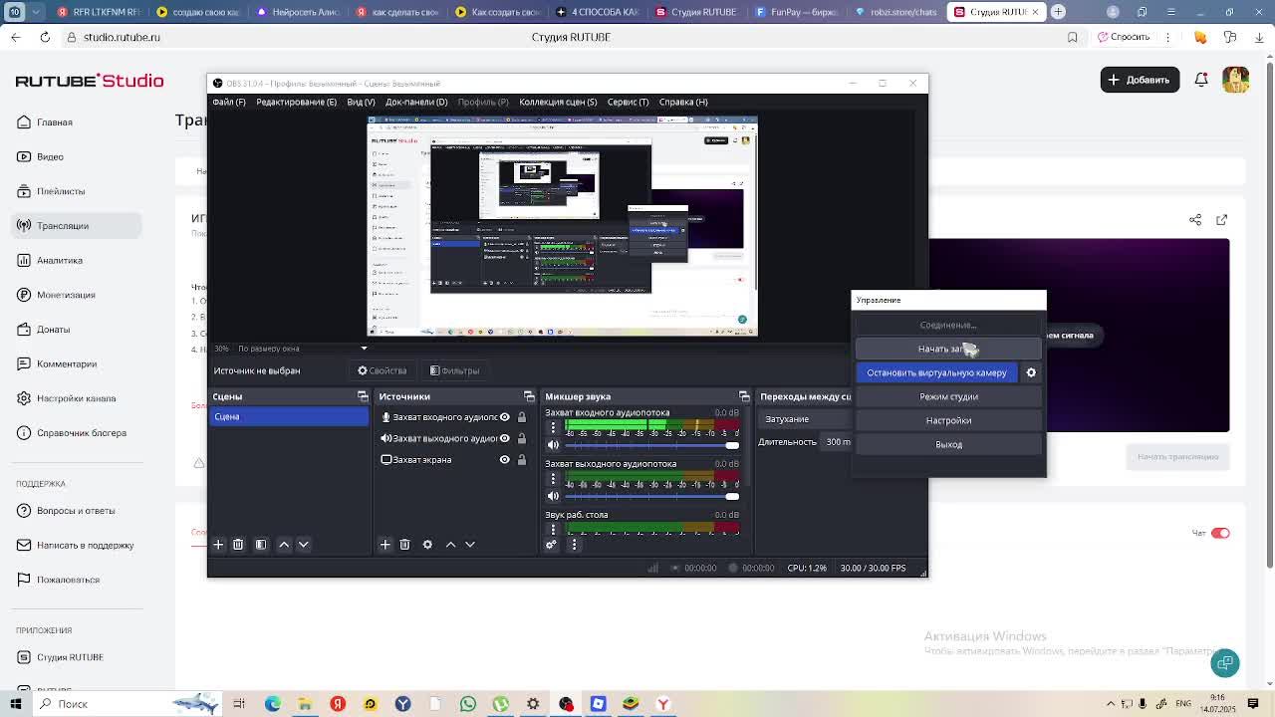Open the RUTUBE user avatar menu

point(1236,80)
